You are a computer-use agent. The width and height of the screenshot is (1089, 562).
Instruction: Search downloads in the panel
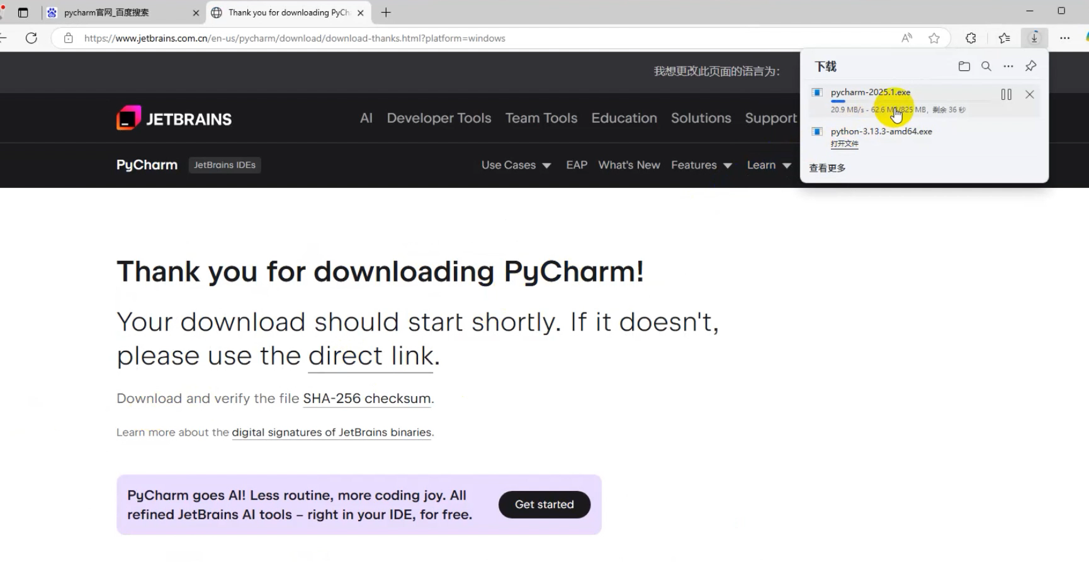coord(986,66)
